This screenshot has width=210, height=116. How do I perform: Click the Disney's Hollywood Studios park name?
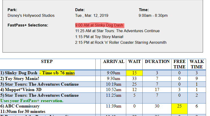click(31, 16)
